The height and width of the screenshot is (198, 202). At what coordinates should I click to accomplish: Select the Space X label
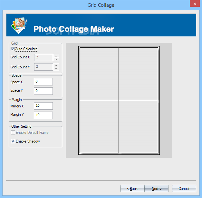pyautogui.click(x=16, y=82)
